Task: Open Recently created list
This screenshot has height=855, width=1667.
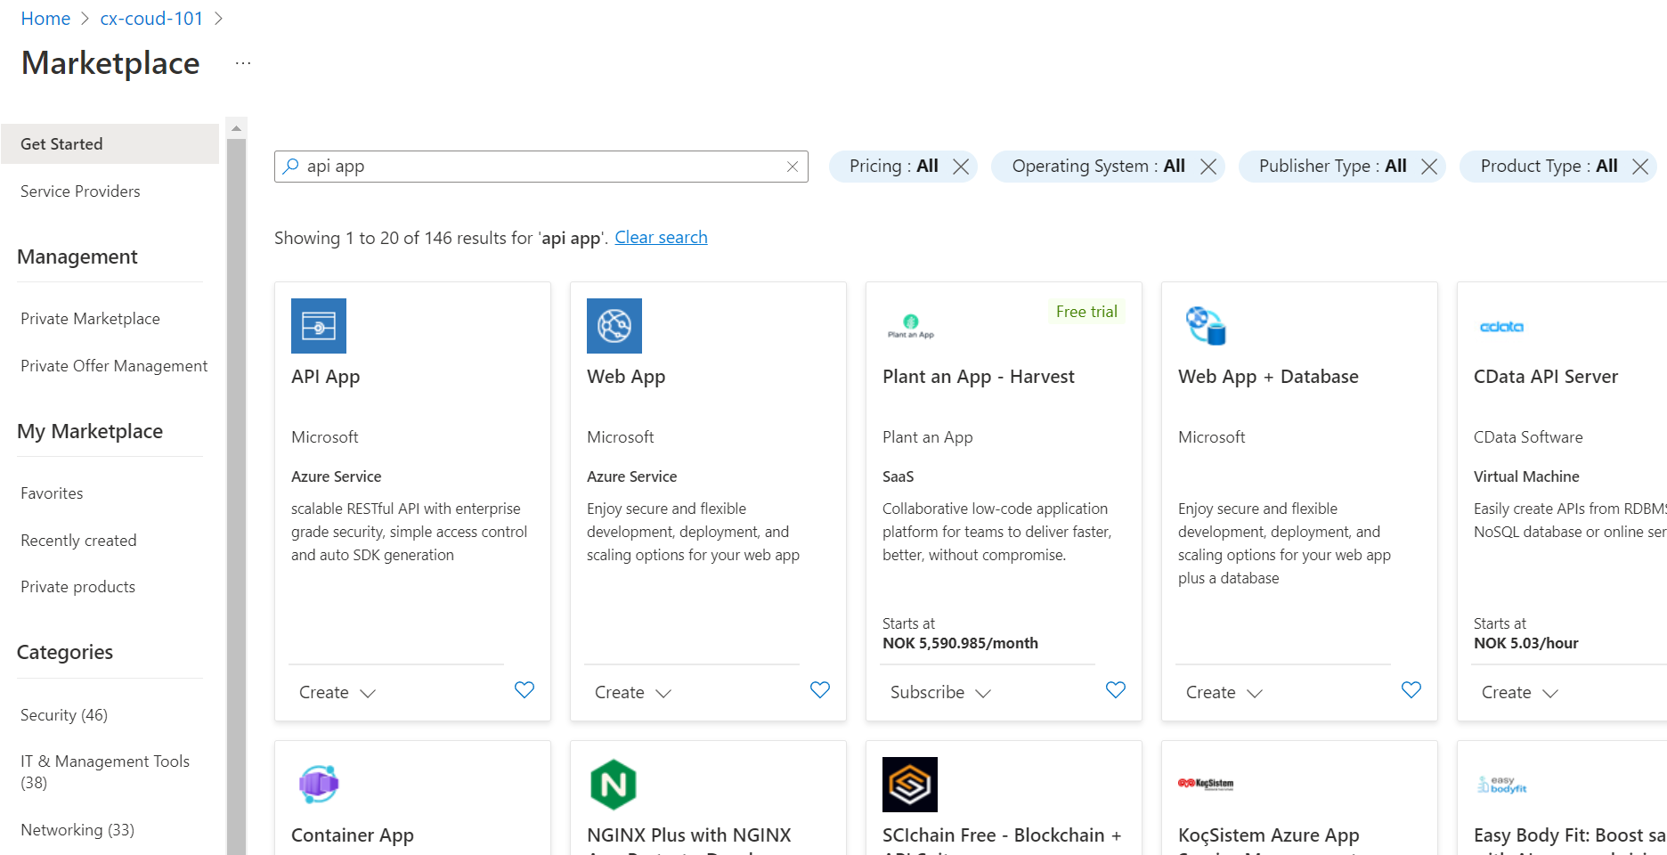Action: (78, 541)
